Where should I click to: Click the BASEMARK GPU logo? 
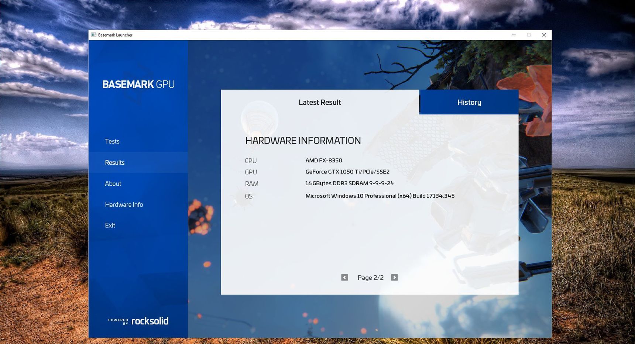click(x=138, y=84)
